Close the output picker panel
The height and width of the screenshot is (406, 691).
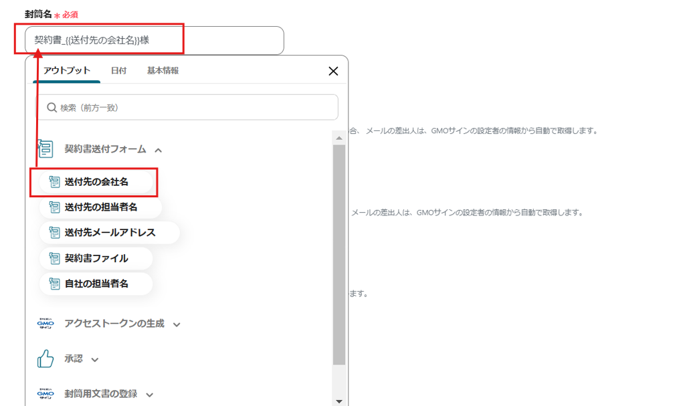[x=332, y=70]
